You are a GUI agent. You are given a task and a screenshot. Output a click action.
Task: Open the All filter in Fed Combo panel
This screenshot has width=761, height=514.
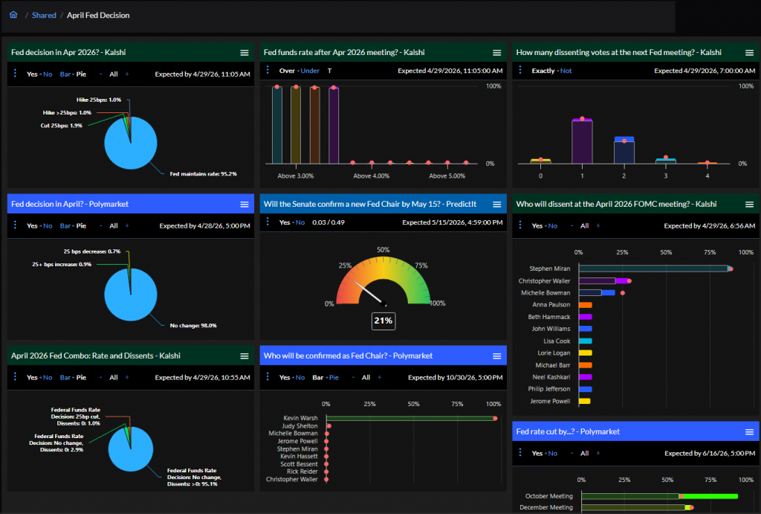coord(114,377)
